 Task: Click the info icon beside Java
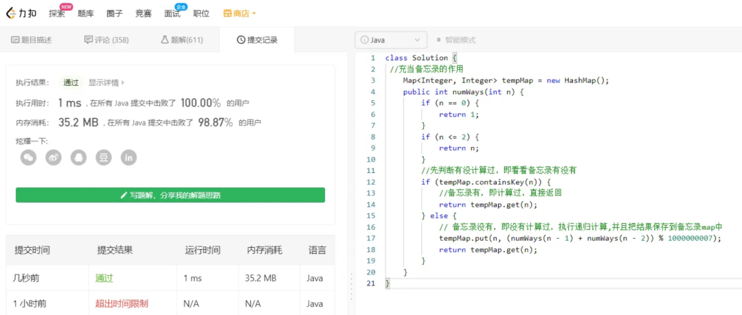364,40
